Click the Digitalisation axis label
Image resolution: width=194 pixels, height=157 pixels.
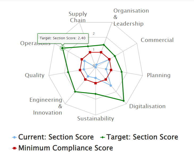[147, 106]
